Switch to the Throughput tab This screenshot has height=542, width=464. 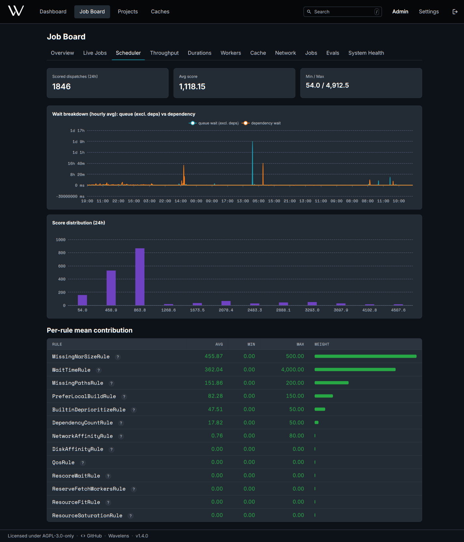click(164, 53)
